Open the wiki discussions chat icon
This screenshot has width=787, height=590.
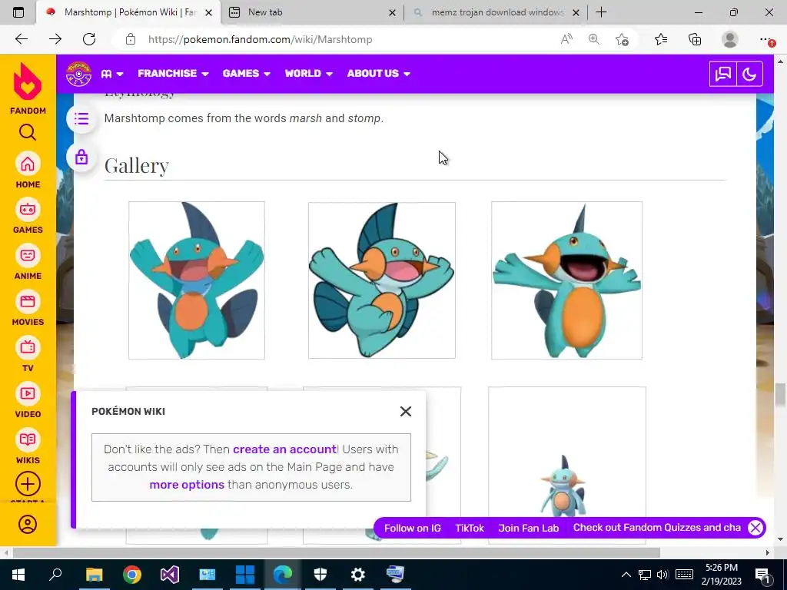click(722, 75)
